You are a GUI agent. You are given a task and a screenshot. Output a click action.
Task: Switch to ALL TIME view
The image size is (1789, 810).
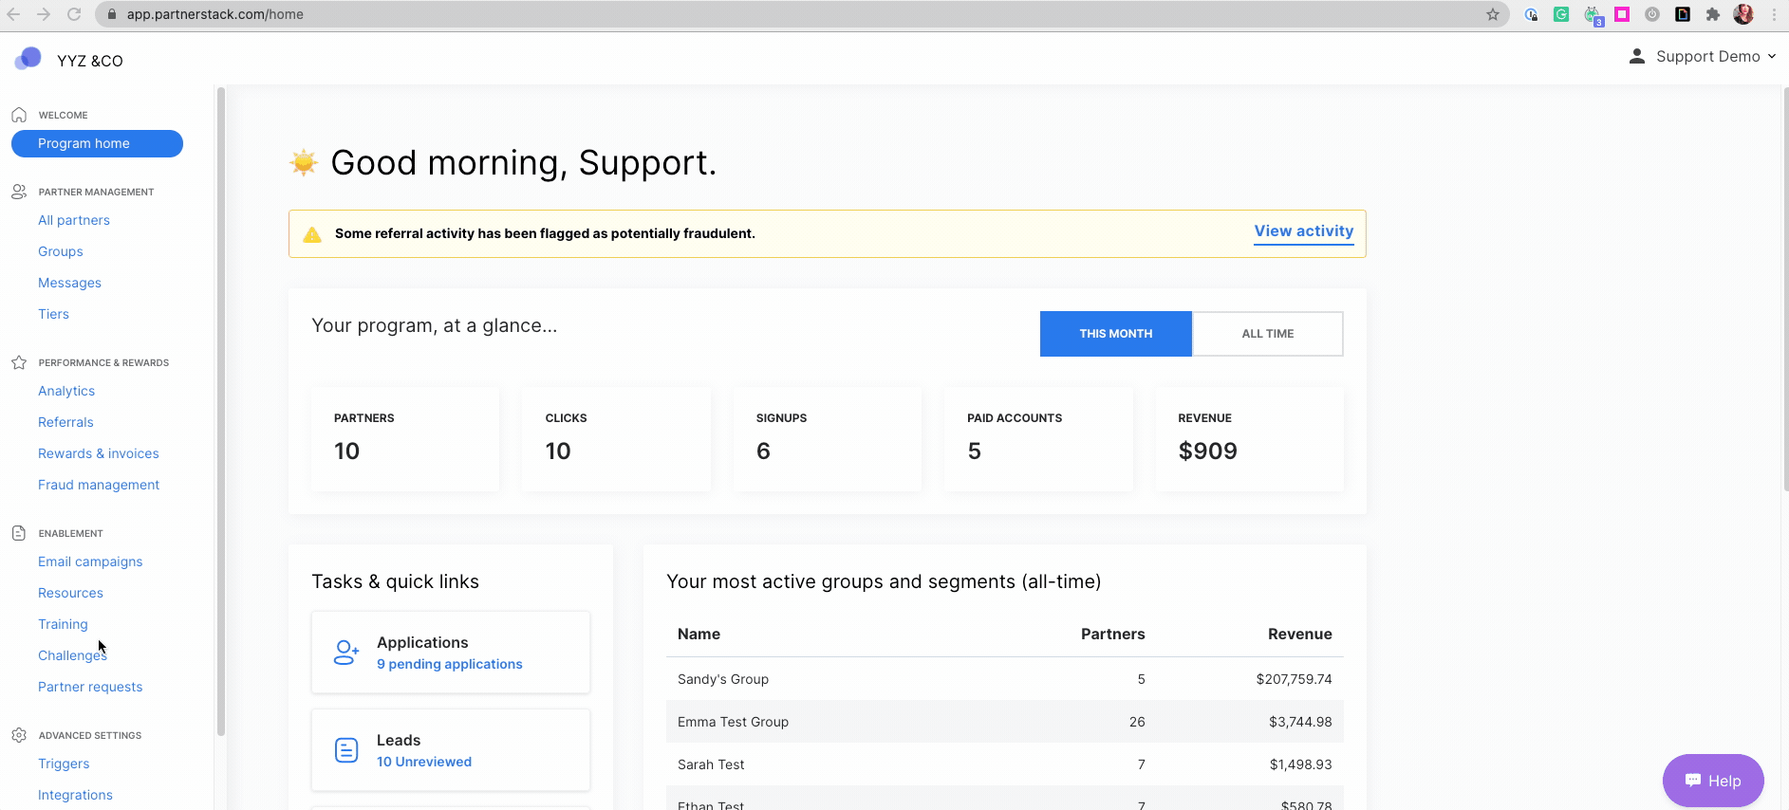1268,334
